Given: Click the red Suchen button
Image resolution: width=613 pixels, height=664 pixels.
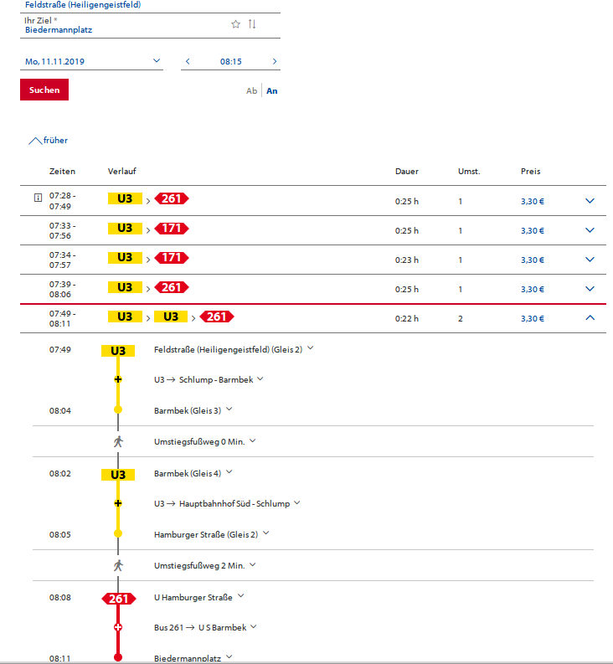Looking at the screenshot, I should click(44, 90).
